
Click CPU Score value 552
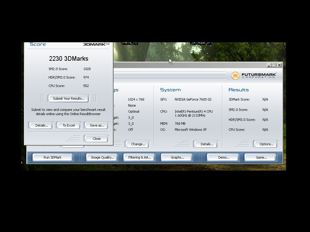[86, 86]
